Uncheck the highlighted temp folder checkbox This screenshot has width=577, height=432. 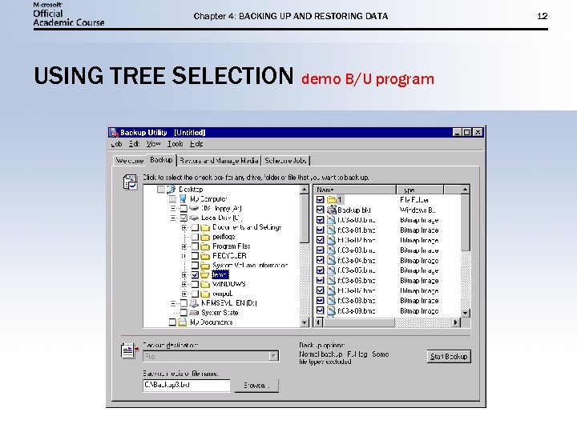tap(195, 274)
